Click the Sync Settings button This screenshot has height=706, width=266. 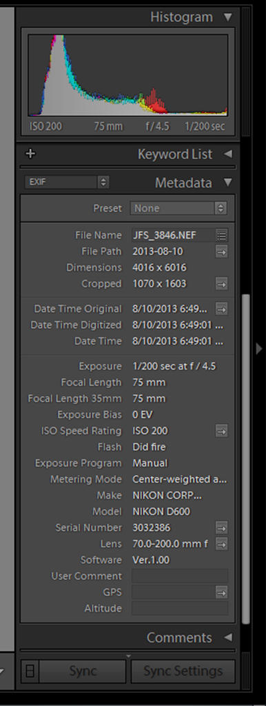[x=183, y=672]
